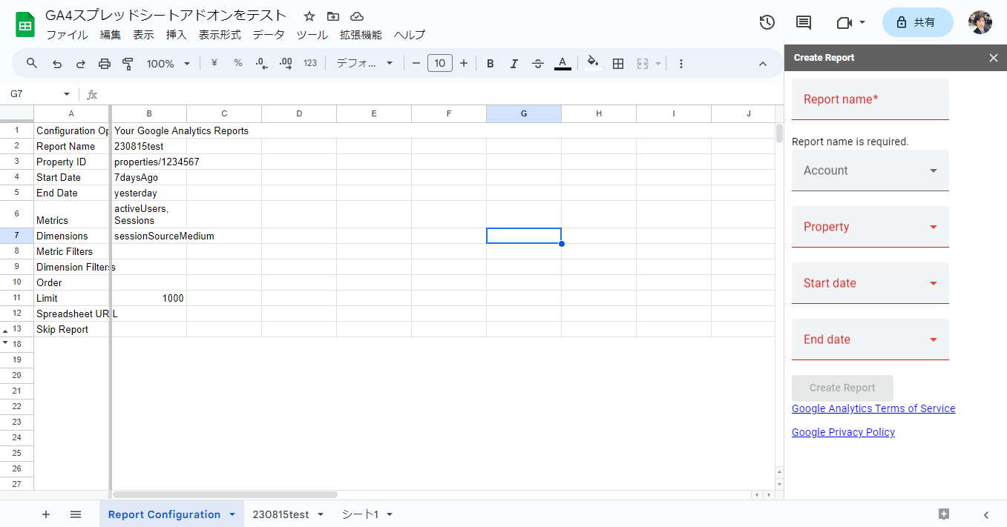Switch to the 230815test sheet tab
The width and height of the screenshot is (1007, 527).
click(x=281, y=514)
